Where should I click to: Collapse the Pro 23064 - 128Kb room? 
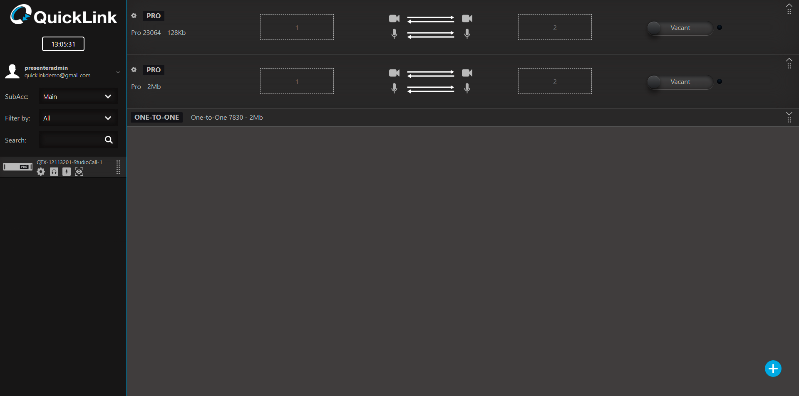789,5
